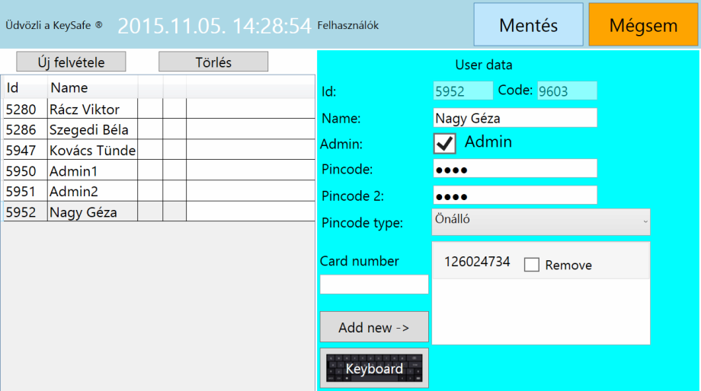Click card number 126024734 in list

(477, 262)
